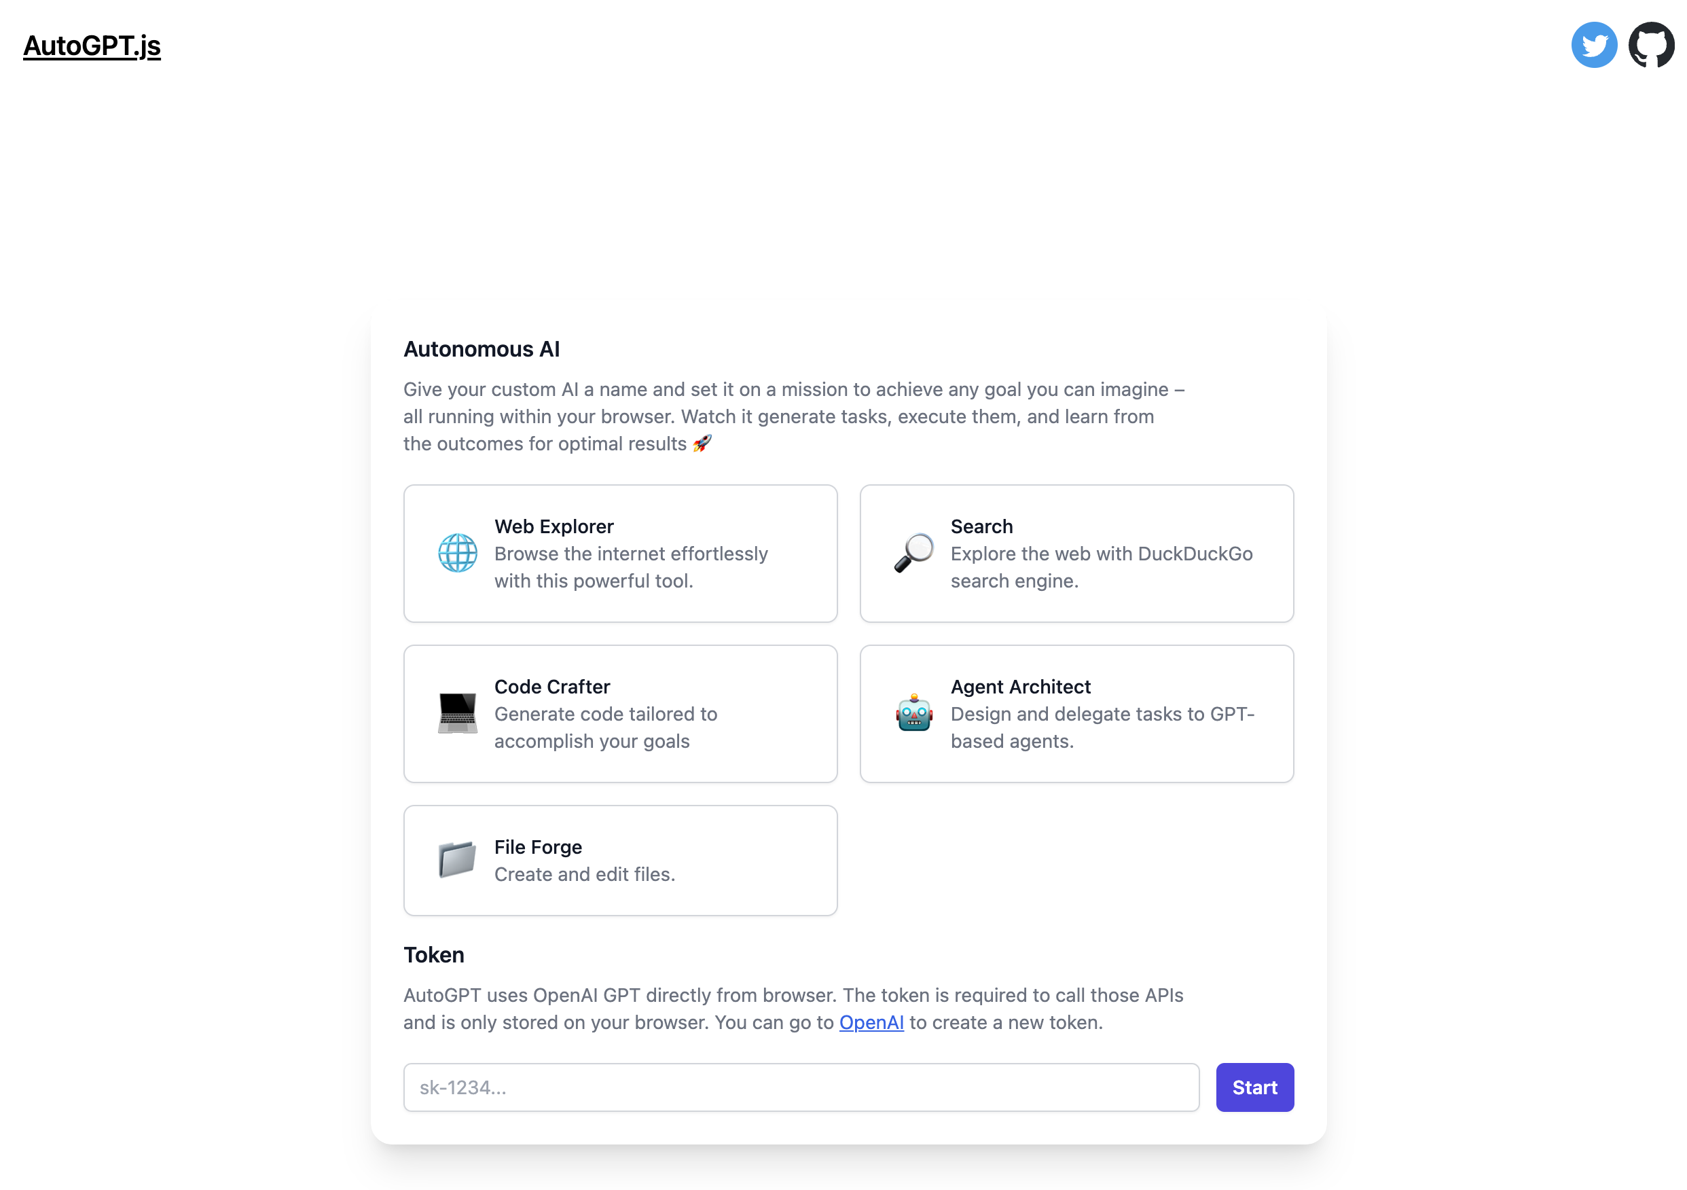Open the OpenAI token creation link
The width and height of the screenshot is (1687, 1190).
871,1022
